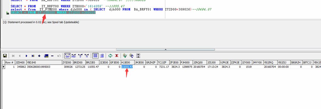The height and width of the screenshot is (109, 321).
Task: Select the PJH000 cell 1298975
Action: tap(186, 67)
